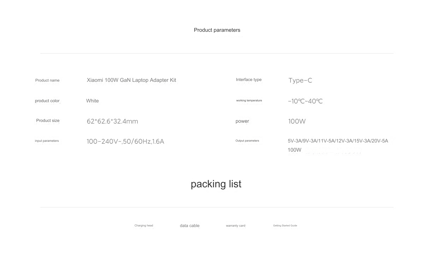
Task: Click the "Product parameters" heading
Action: pyautogui.click(x=217, y=30)
